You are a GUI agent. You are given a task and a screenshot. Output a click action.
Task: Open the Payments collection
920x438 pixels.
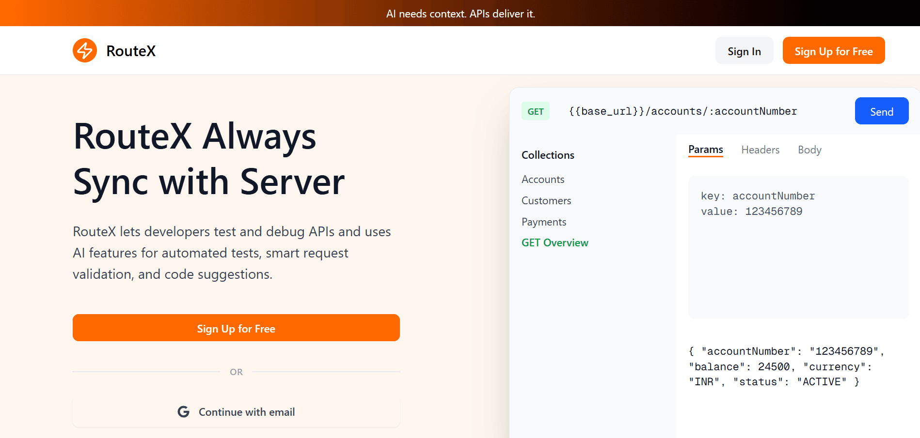[x=544, y=222]
